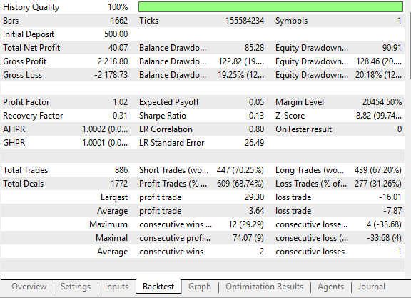Click the maximal consecutive loss value -33.68 (4)
Viewport: 411px width, 298px height.
384,238
